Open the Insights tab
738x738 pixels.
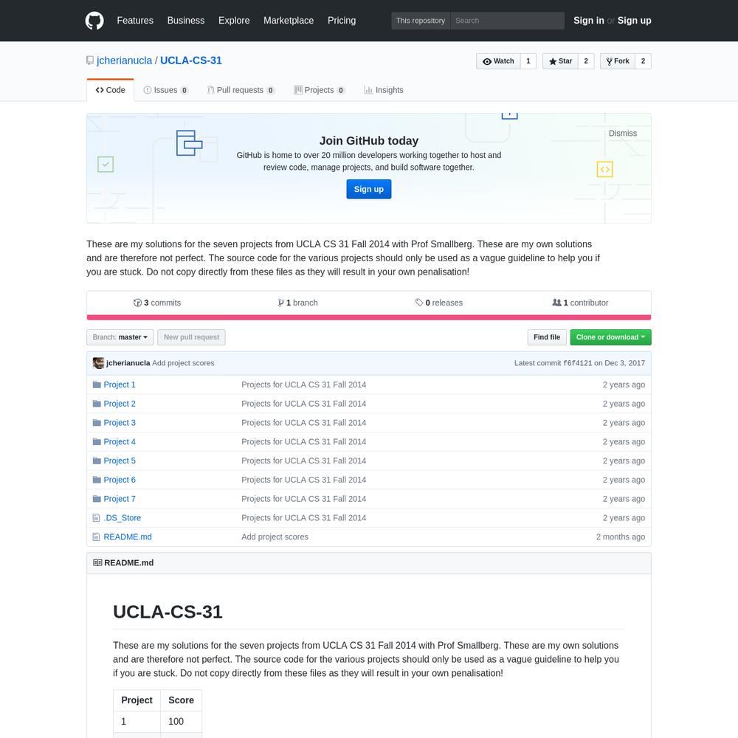tap(384, 90)
